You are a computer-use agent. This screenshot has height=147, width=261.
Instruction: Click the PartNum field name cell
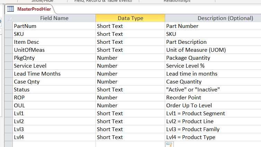(54, 26)
